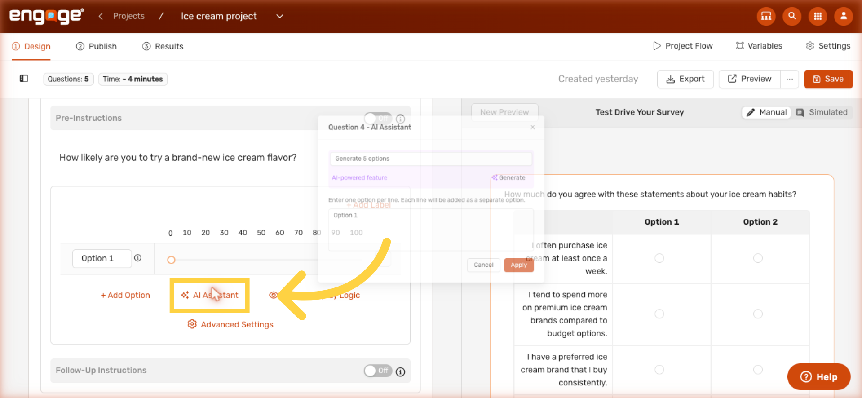Select Option 2 for often purchase ice cream
This screenshot has height=398, width=862.
[758, 258]
